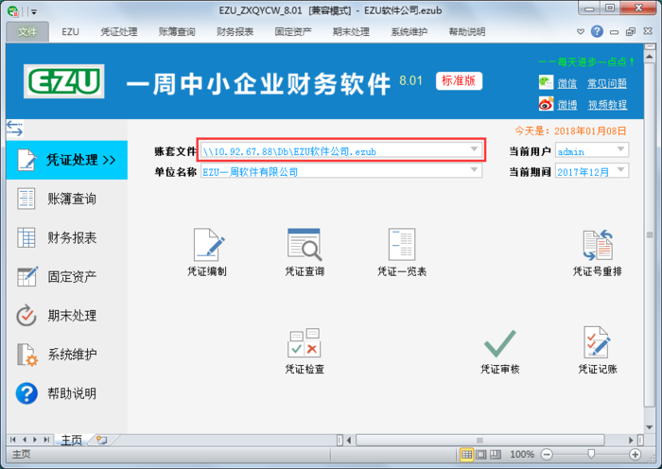662x469 pixels.
Task: Open the 微信 link
Action: [x=567, y=83]
